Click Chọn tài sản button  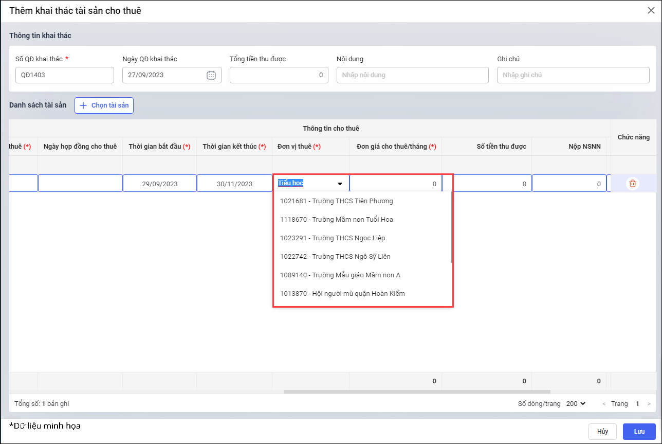pyautogui.click(x=104, y=105)
